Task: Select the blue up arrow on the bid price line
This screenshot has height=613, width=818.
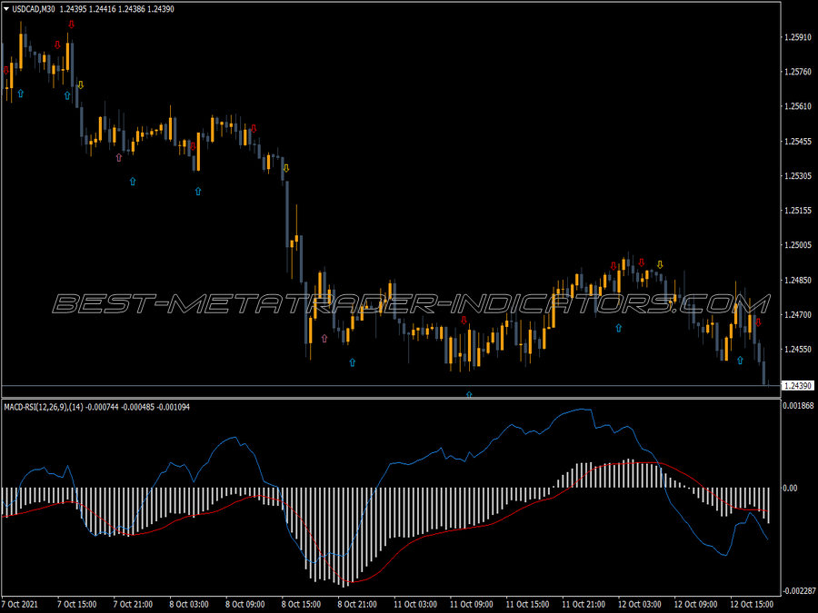Action: pos(469,395)
